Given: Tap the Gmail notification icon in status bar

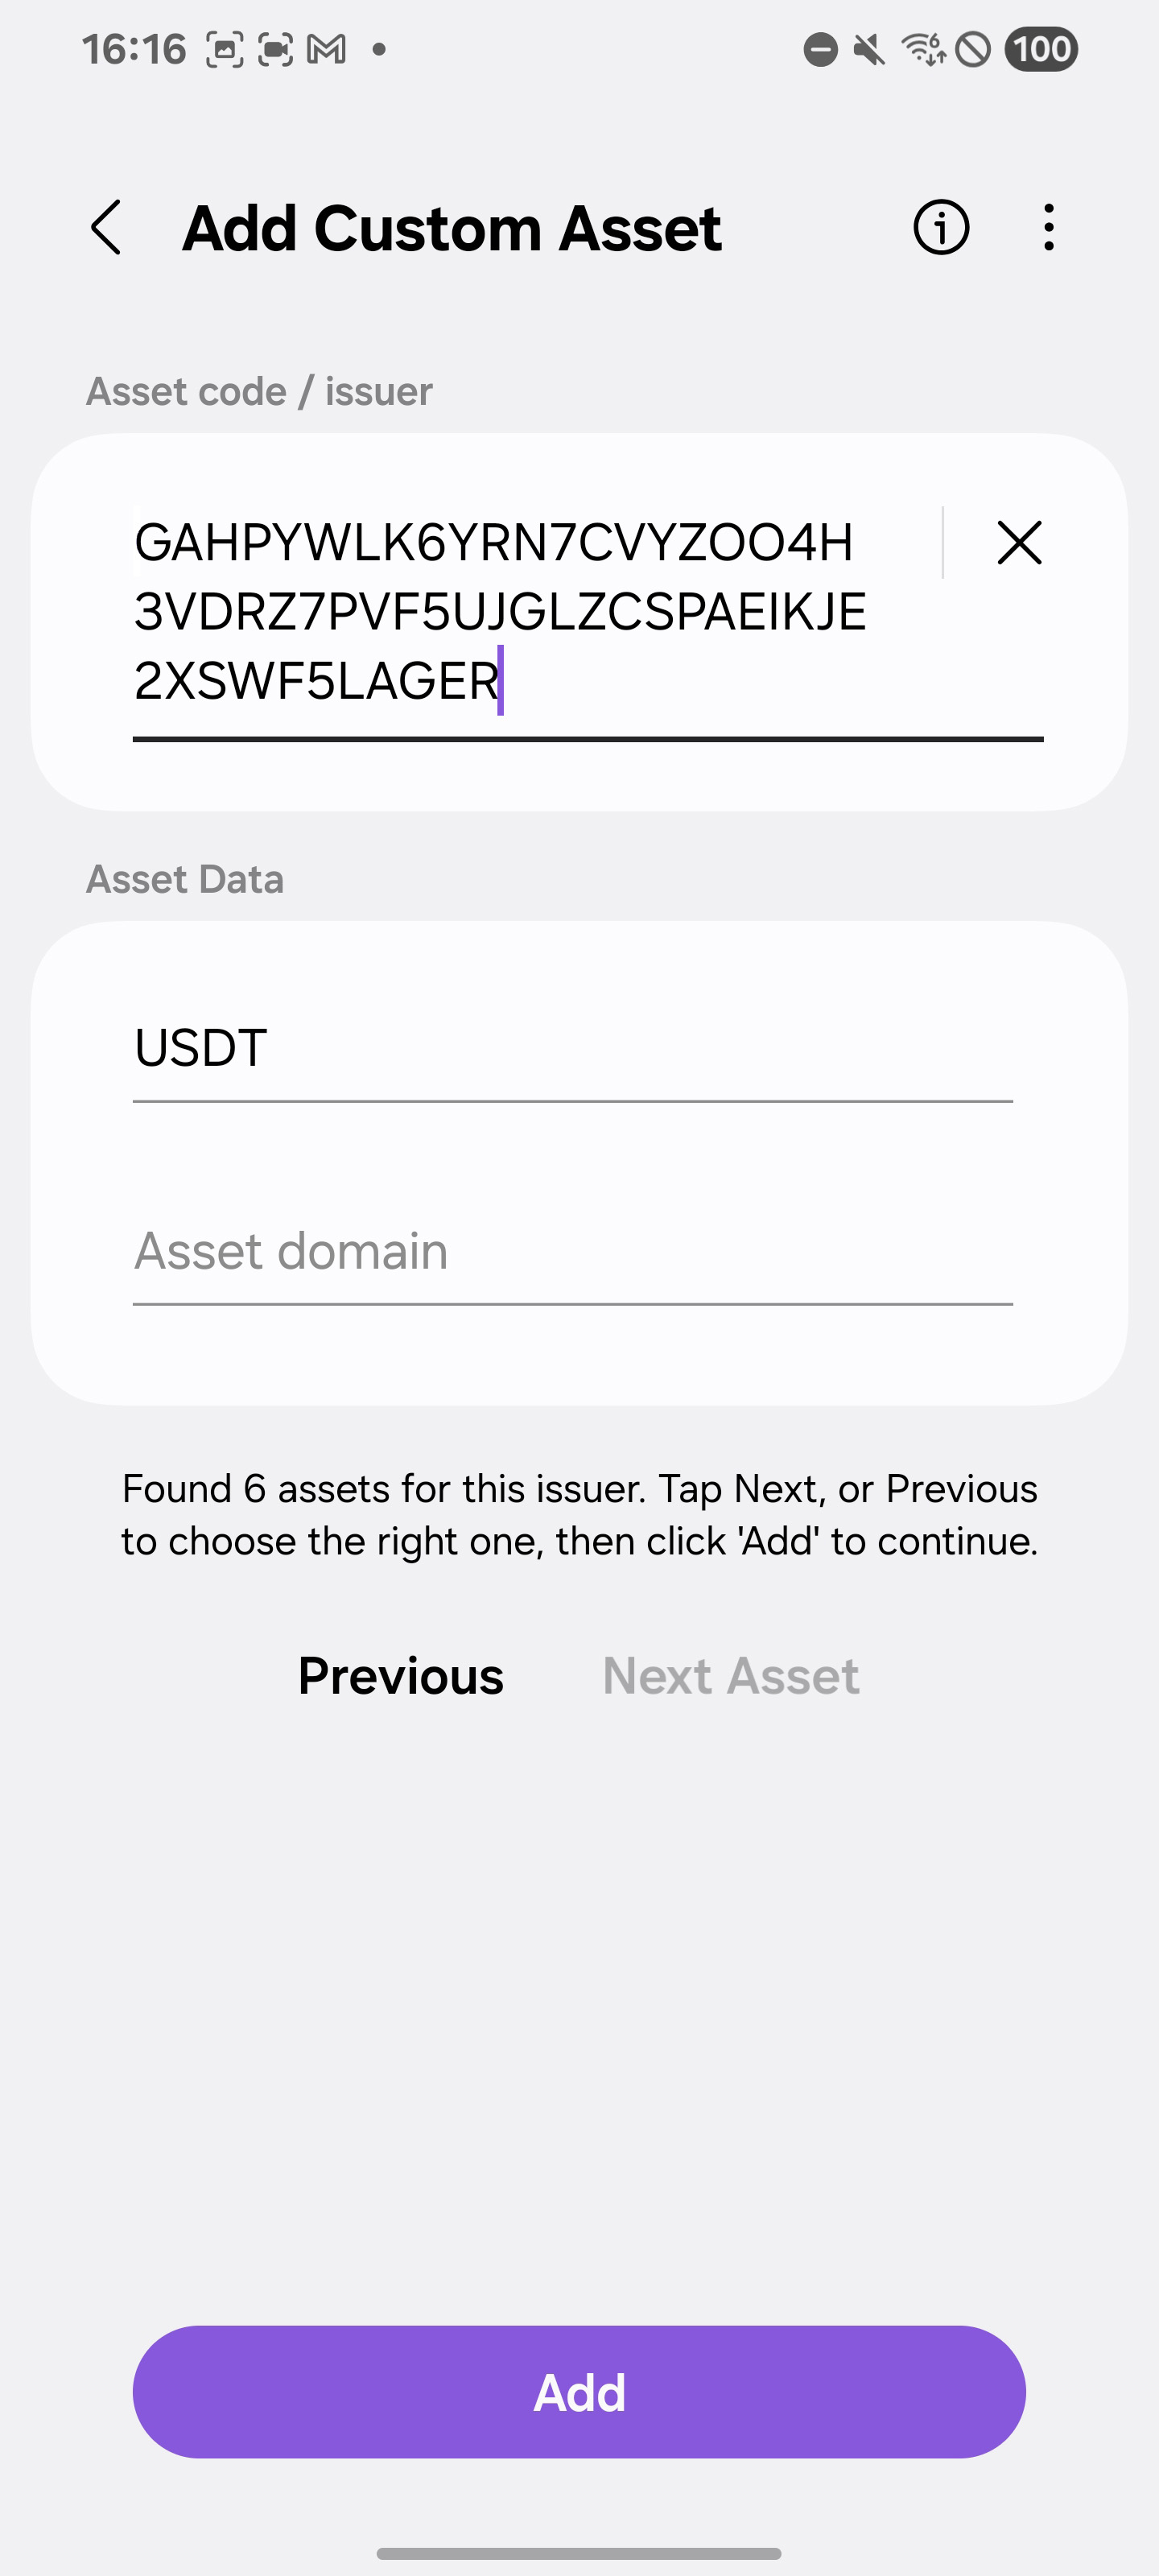Looking at the screenshot, I should coord(326,49).
